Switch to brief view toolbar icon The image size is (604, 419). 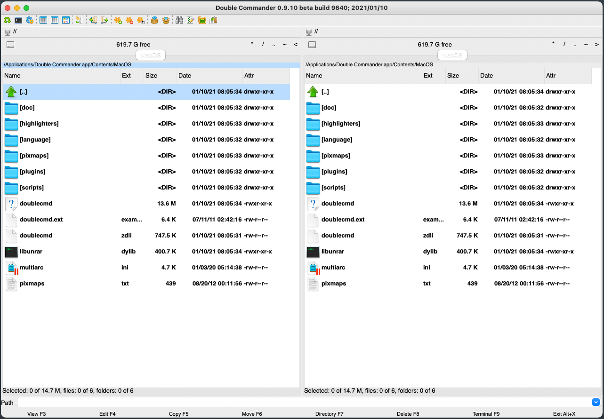(43, 20)
